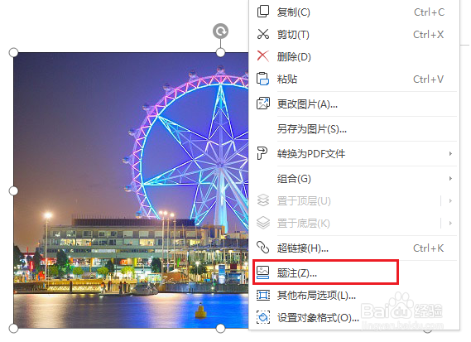
Task: Click the caption icon beside 题注(Z)
Action: (x=263, y=272)
